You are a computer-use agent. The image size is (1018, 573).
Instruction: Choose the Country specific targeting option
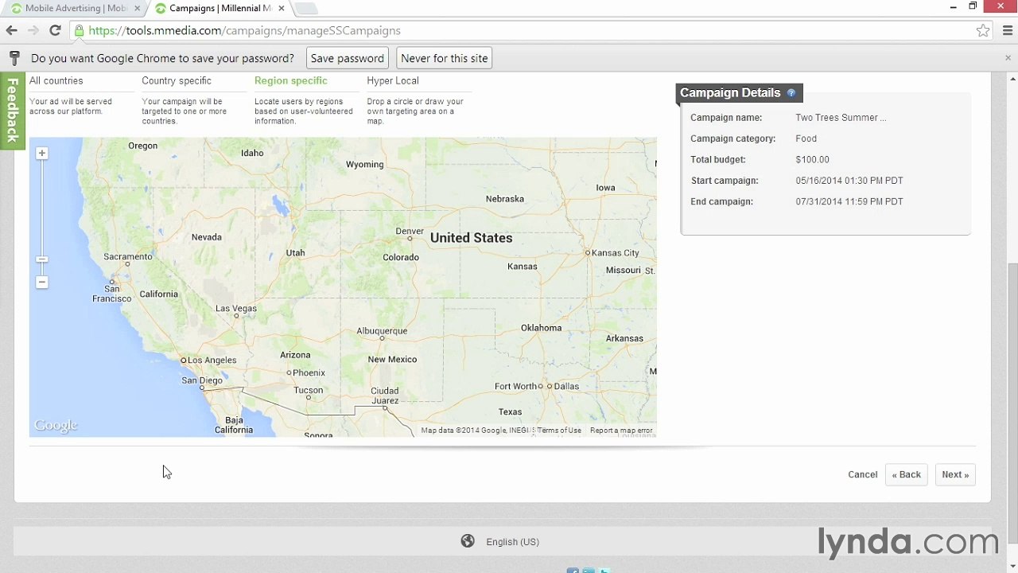[177, 80]
